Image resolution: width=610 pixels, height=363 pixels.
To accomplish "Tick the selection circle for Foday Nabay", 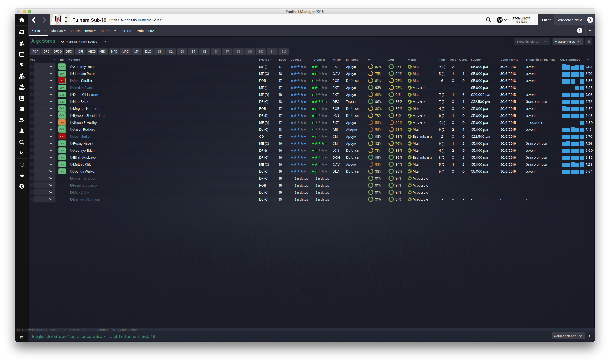I will pyautogui.click(x=32, y=143).
